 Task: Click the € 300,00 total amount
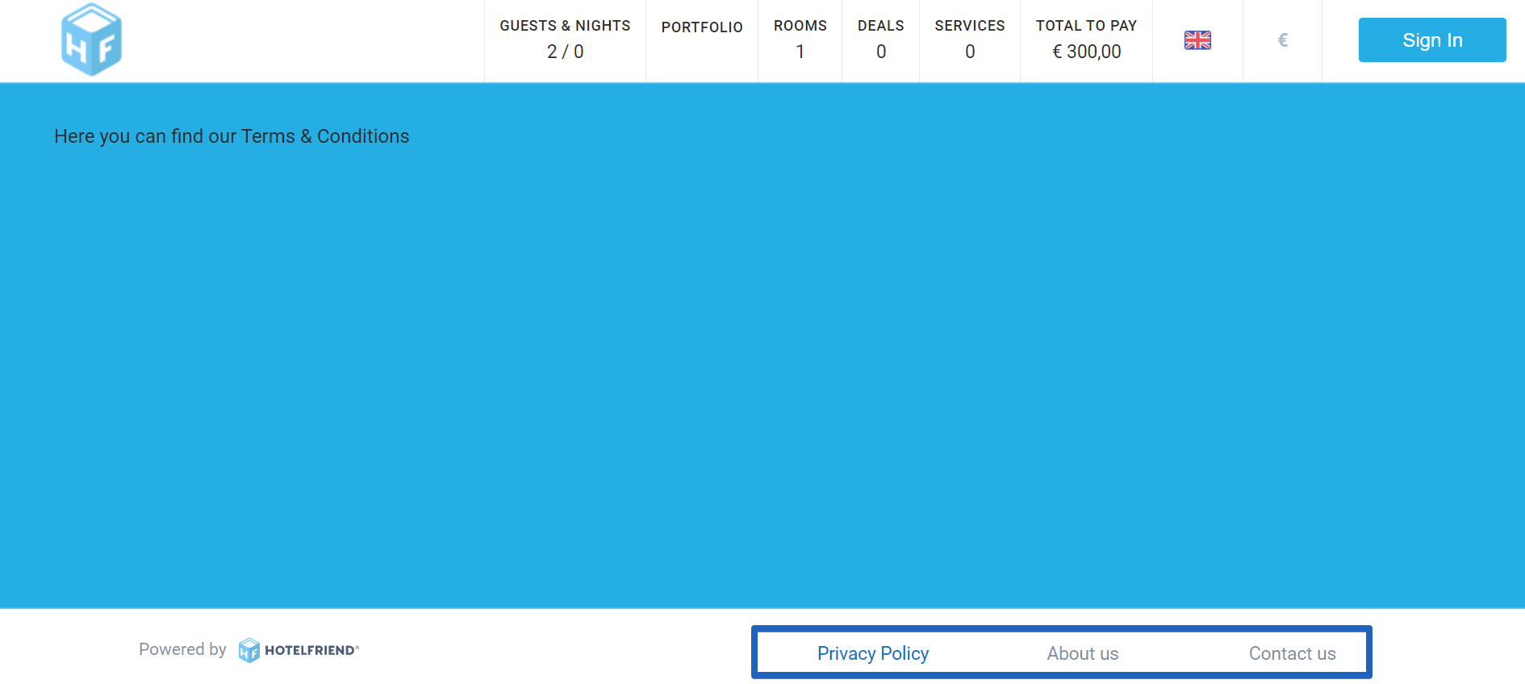coord(1087,52)
